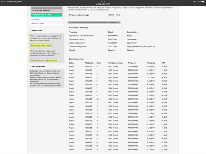Click power value -8,0 dBmV
Viewport: 206px width, 154px height.
[x=151, y=66]
